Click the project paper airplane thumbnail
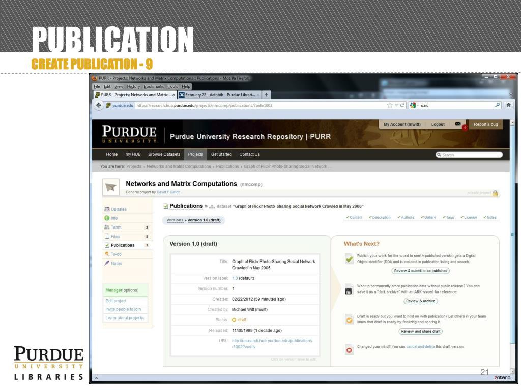The image size is (521, 390). click(x=110, y=187)
